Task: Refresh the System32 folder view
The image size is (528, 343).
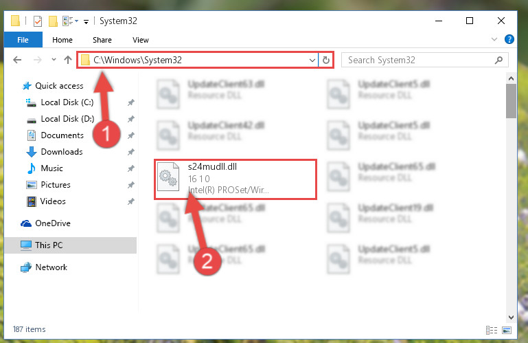Action: tap(325, 60)
